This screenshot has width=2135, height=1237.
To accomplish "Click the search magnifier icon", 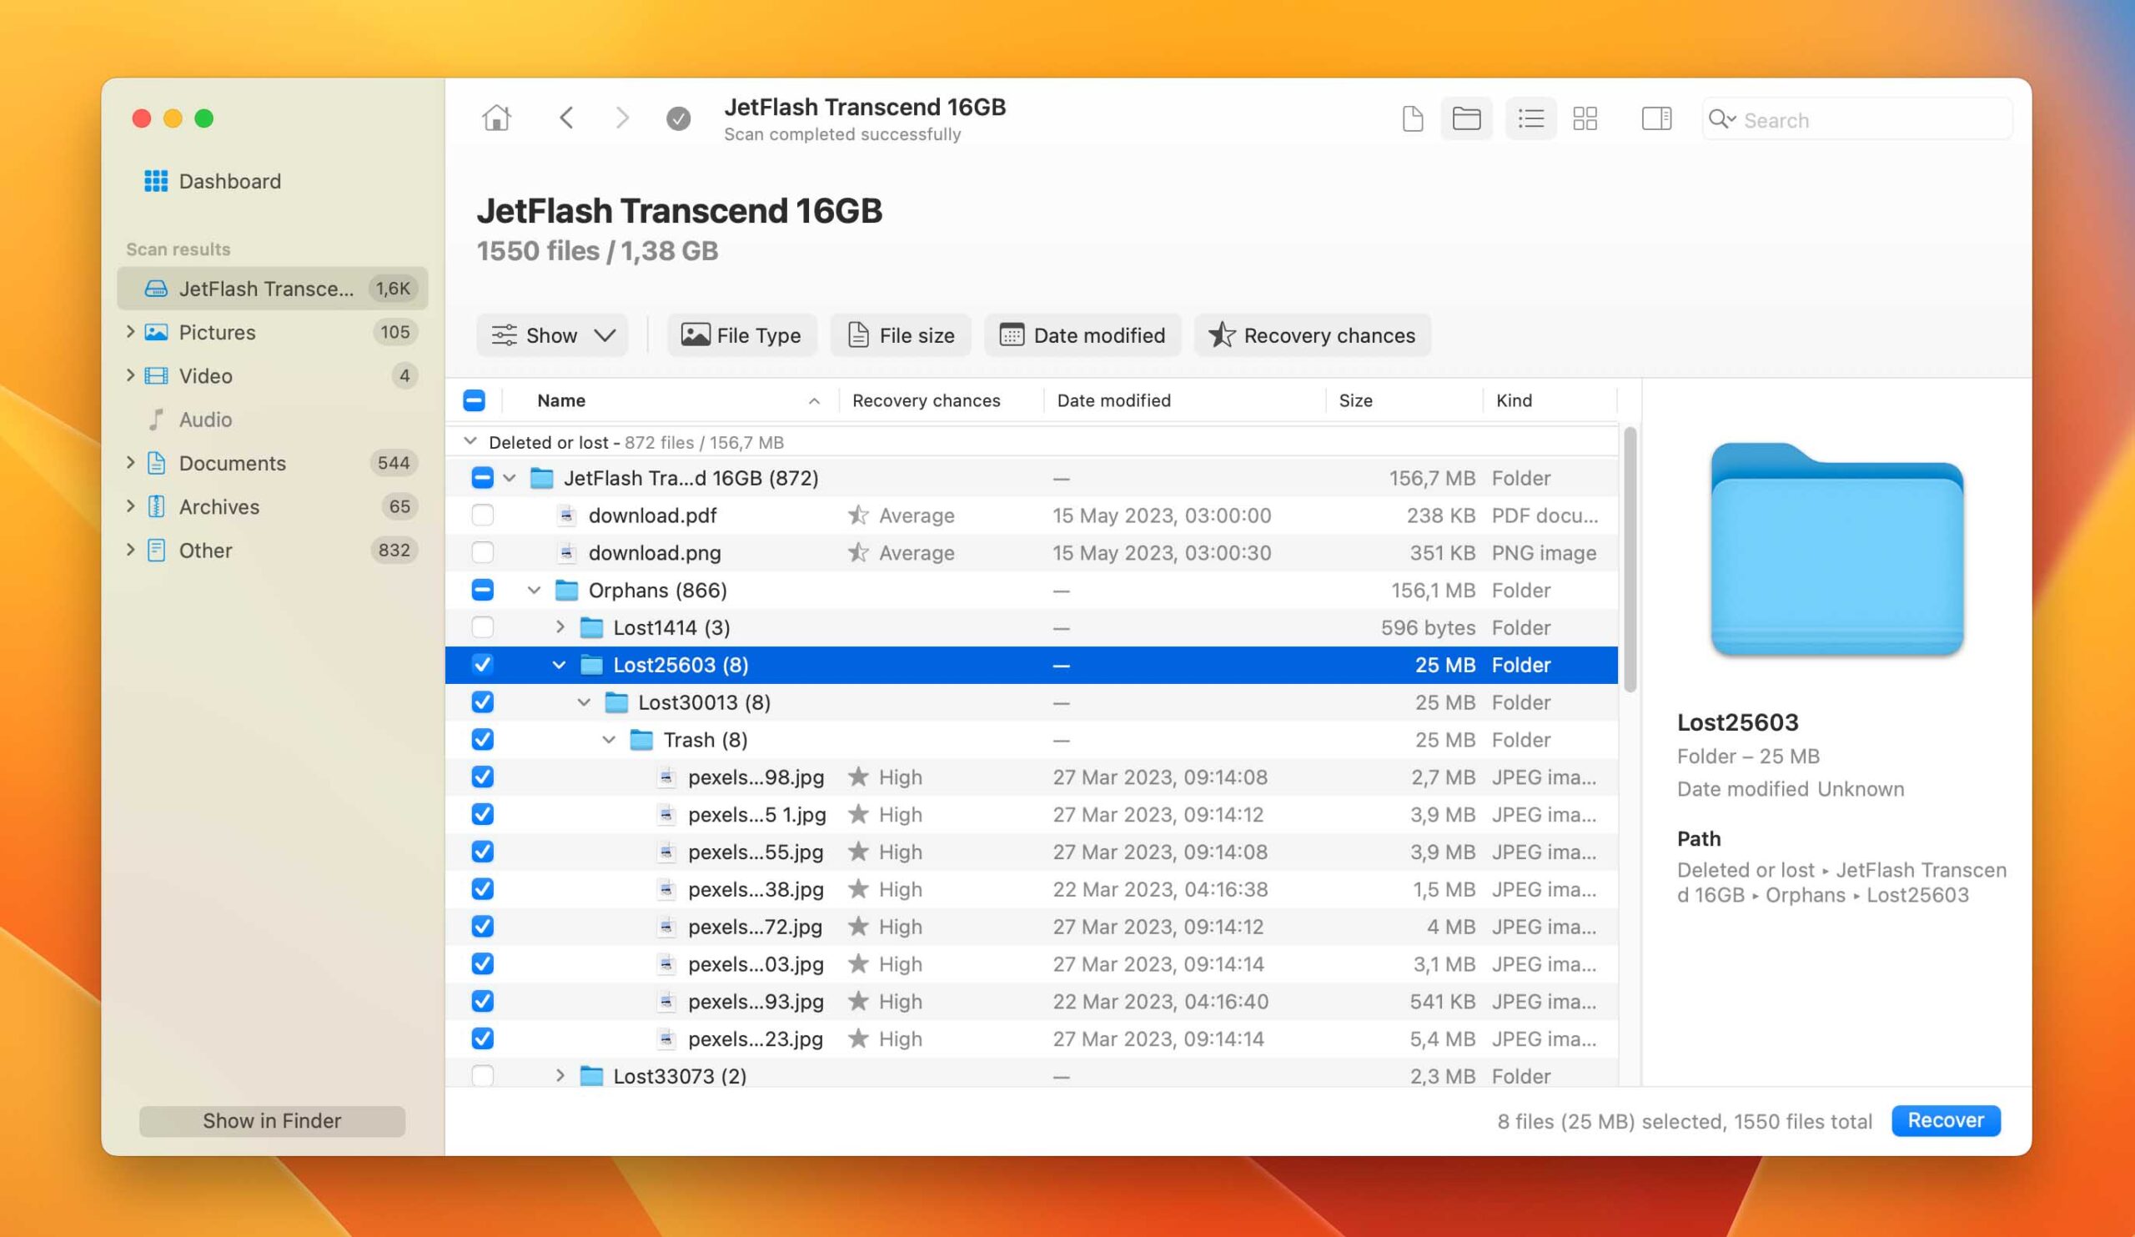I will click(x=1721, y=118).
